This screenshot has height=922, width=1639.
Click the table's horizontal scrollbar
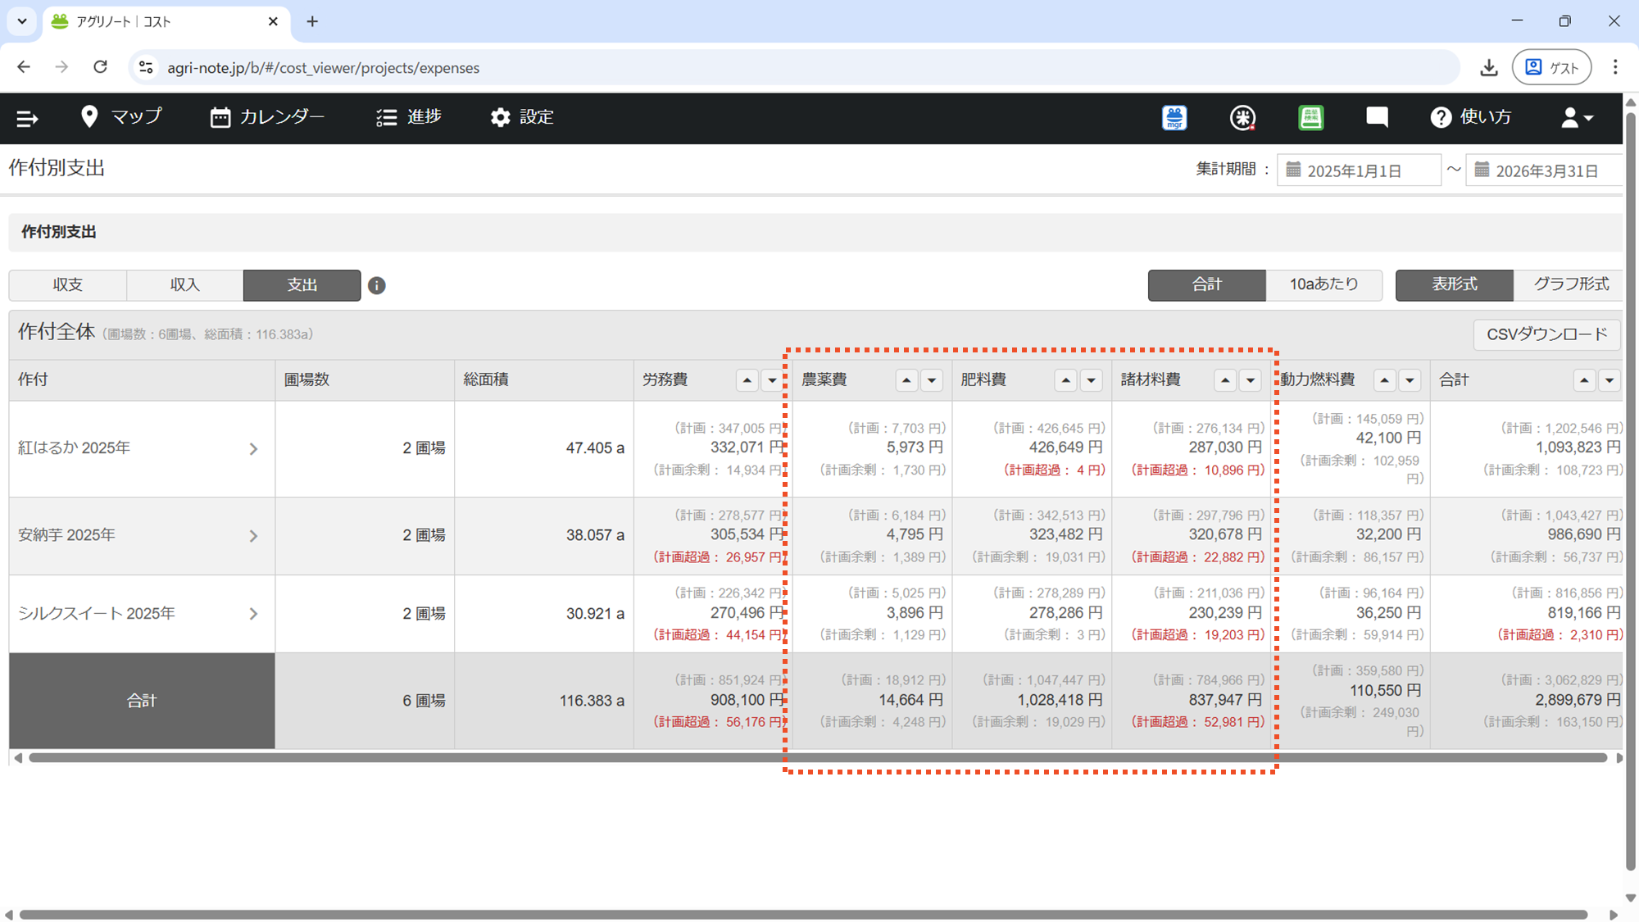(817, 758)
